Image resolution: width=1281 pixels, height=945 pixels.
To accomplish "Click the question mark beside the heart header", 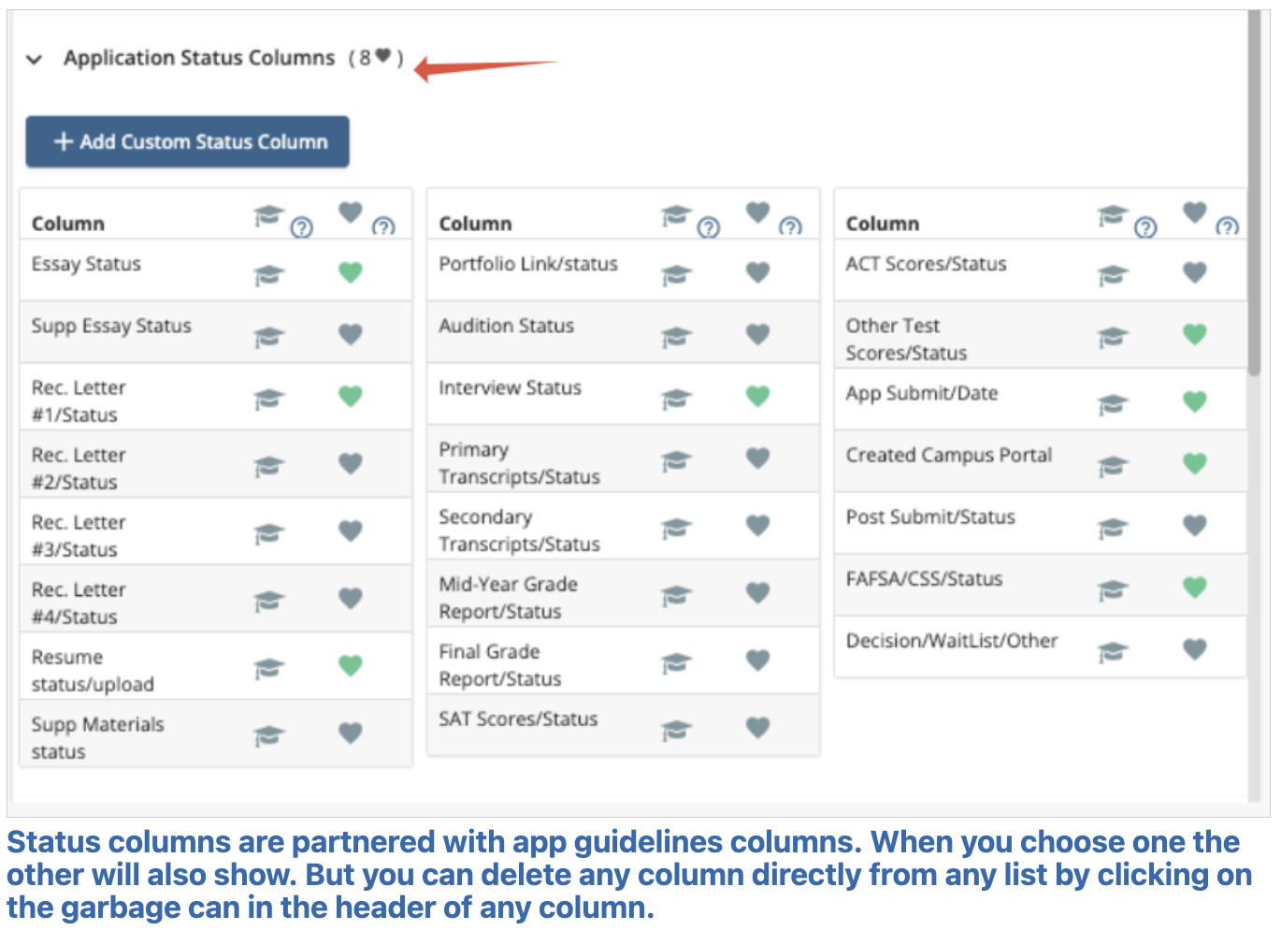I will point(382,227).
